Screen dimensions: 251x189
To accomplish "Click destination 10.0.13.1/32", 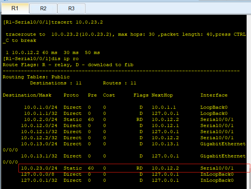I will pyautogui.click(x=39, y=156).
